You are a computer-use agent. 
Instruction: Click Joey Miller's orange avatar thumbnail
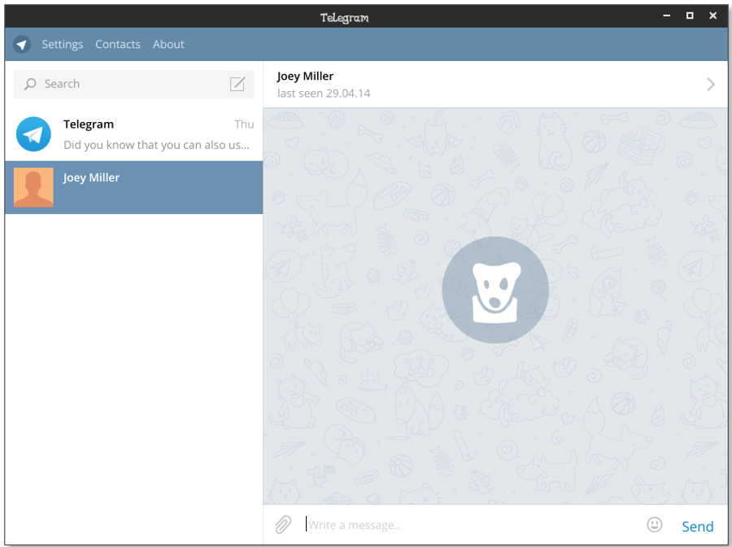(33, 187)
